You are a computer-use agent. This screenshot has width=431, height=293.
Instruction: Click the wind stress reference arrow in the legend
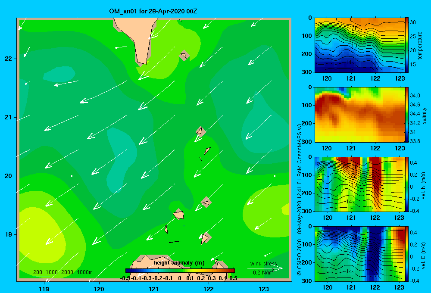point(265,268)
